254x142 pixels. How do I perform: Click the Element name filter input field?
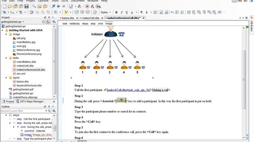(x=23, y=111)
